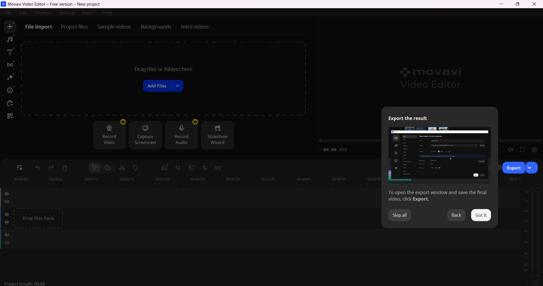The width and height of the screenshot is (543, 286).
Task: Click the Capture Screencast button
Action: (x=145, y=135)
